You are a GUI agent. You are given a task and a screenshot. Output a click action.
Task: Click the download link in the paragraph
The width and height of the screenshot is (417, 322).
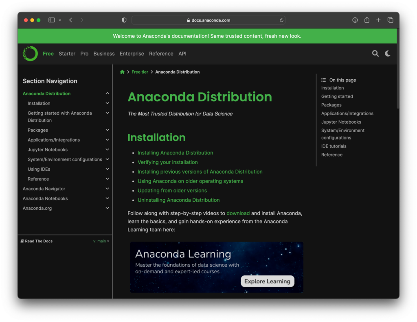pyautogui.click(x=238, y=213)
